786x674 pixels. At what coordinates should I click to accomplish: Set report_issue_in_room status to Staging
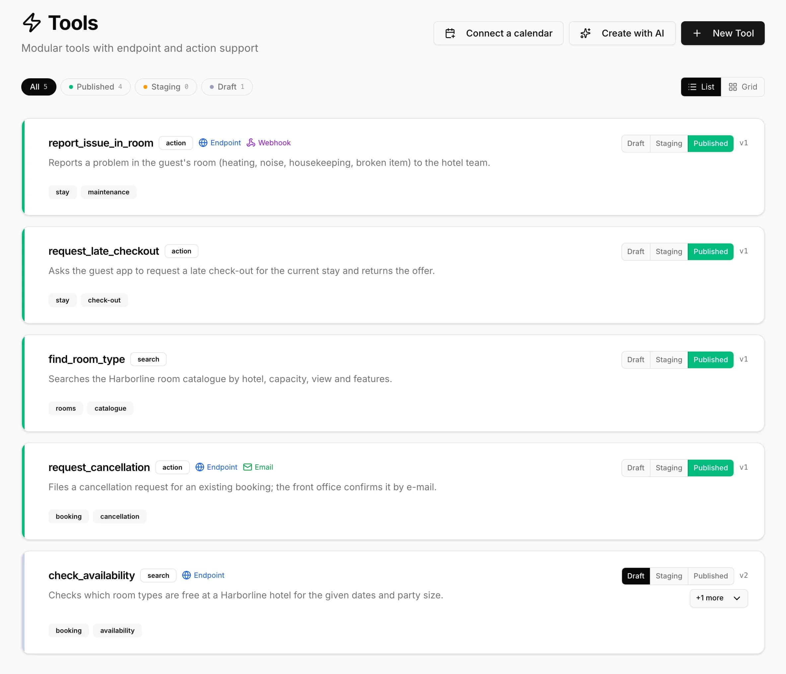669,143
